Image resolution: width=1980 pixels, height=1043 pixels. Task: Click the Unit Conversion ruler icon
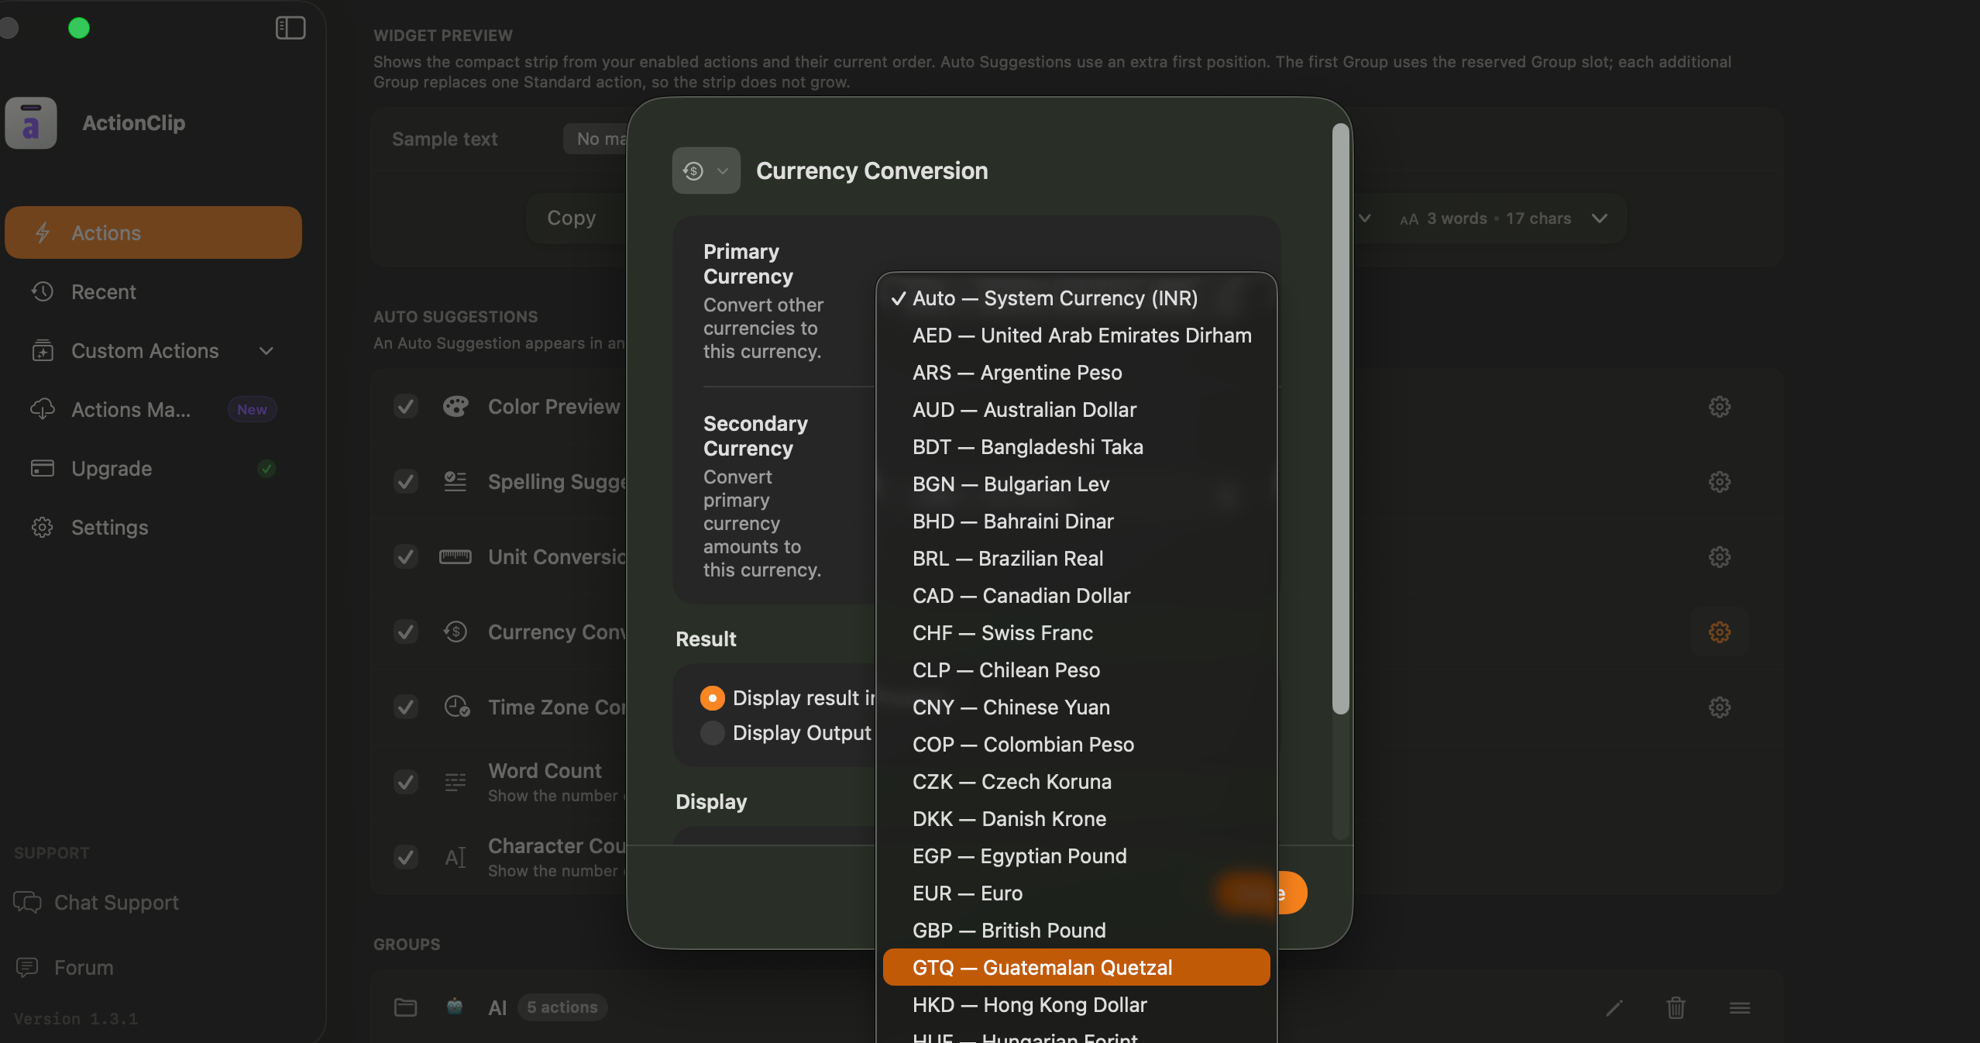455,556
